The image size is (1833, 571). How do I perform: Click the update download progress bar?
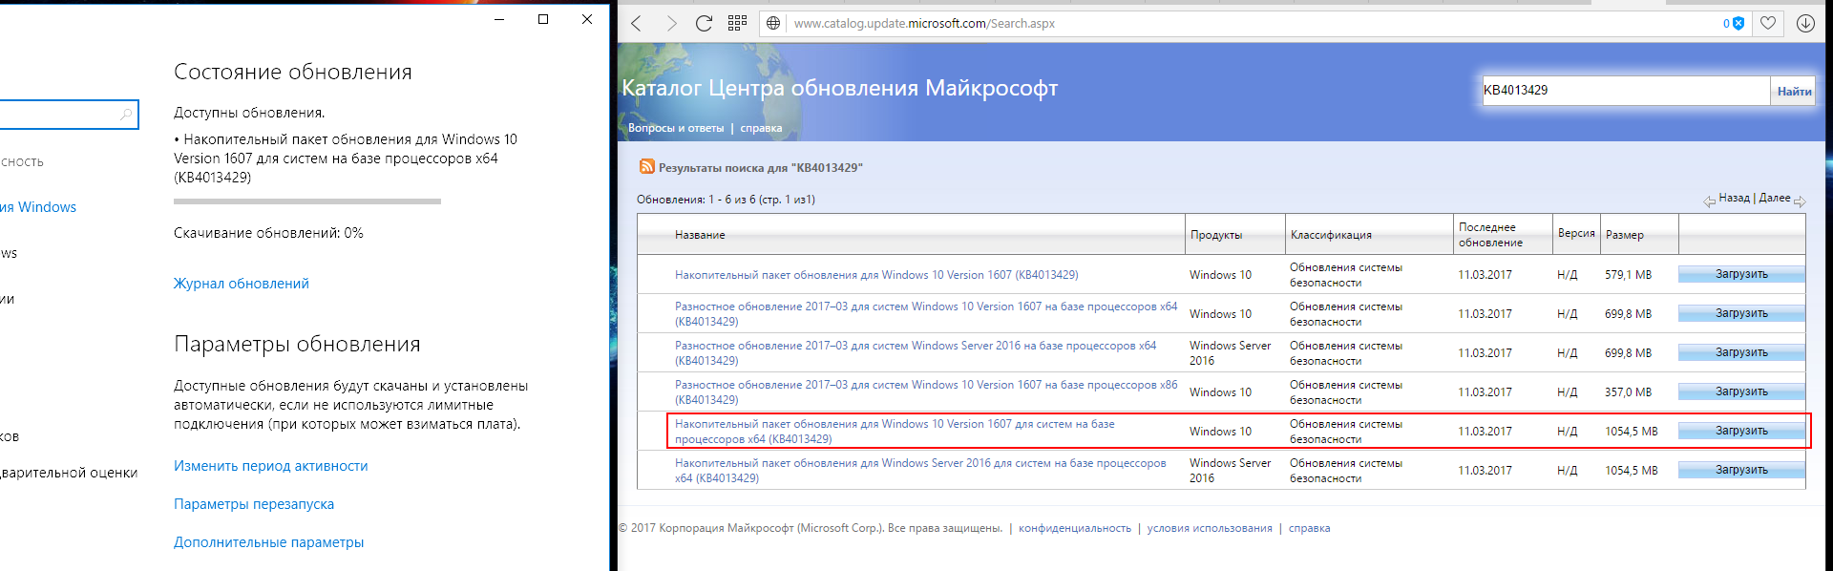306,201
